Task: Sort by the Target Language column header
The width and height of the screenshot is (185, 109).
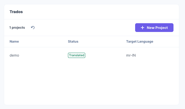Action: pyautogui.click(x=140, y=42)
